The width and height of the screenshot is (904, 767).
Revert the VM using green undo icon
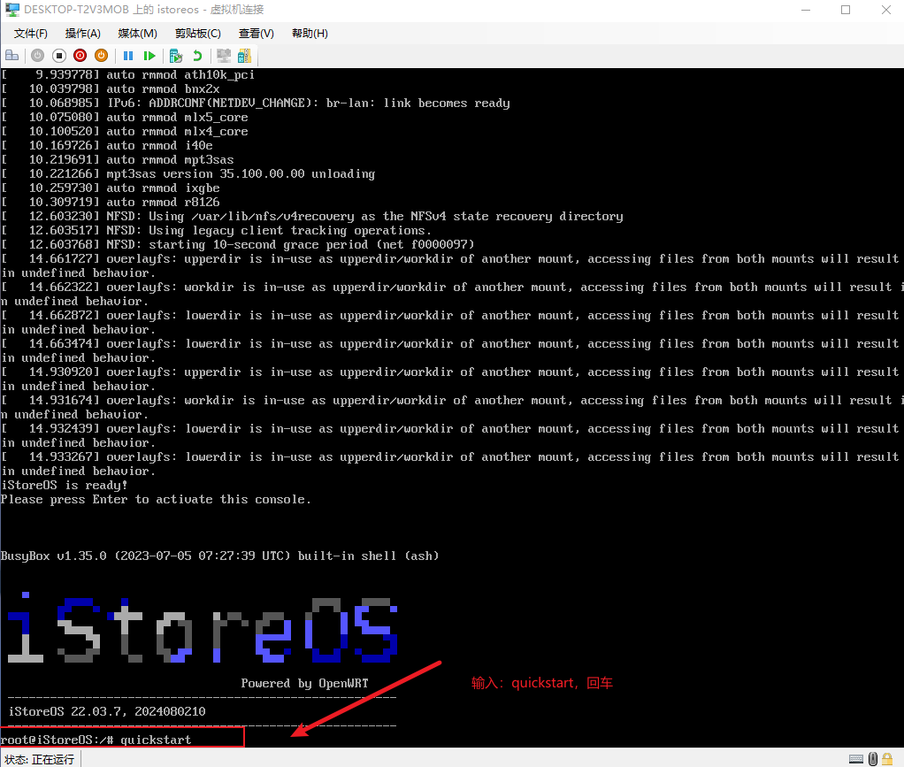[x=198, y=55]
